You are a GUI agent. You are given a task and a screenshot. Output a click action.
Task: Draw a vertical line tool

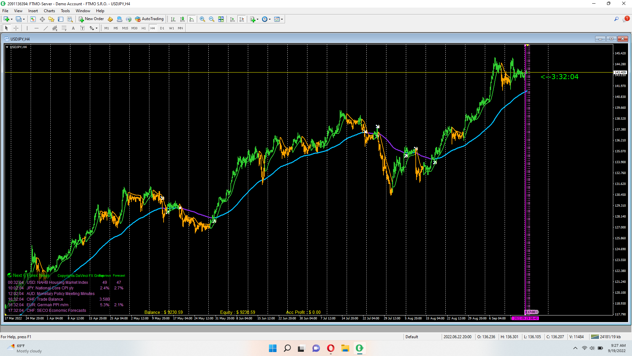click(27, 28)
